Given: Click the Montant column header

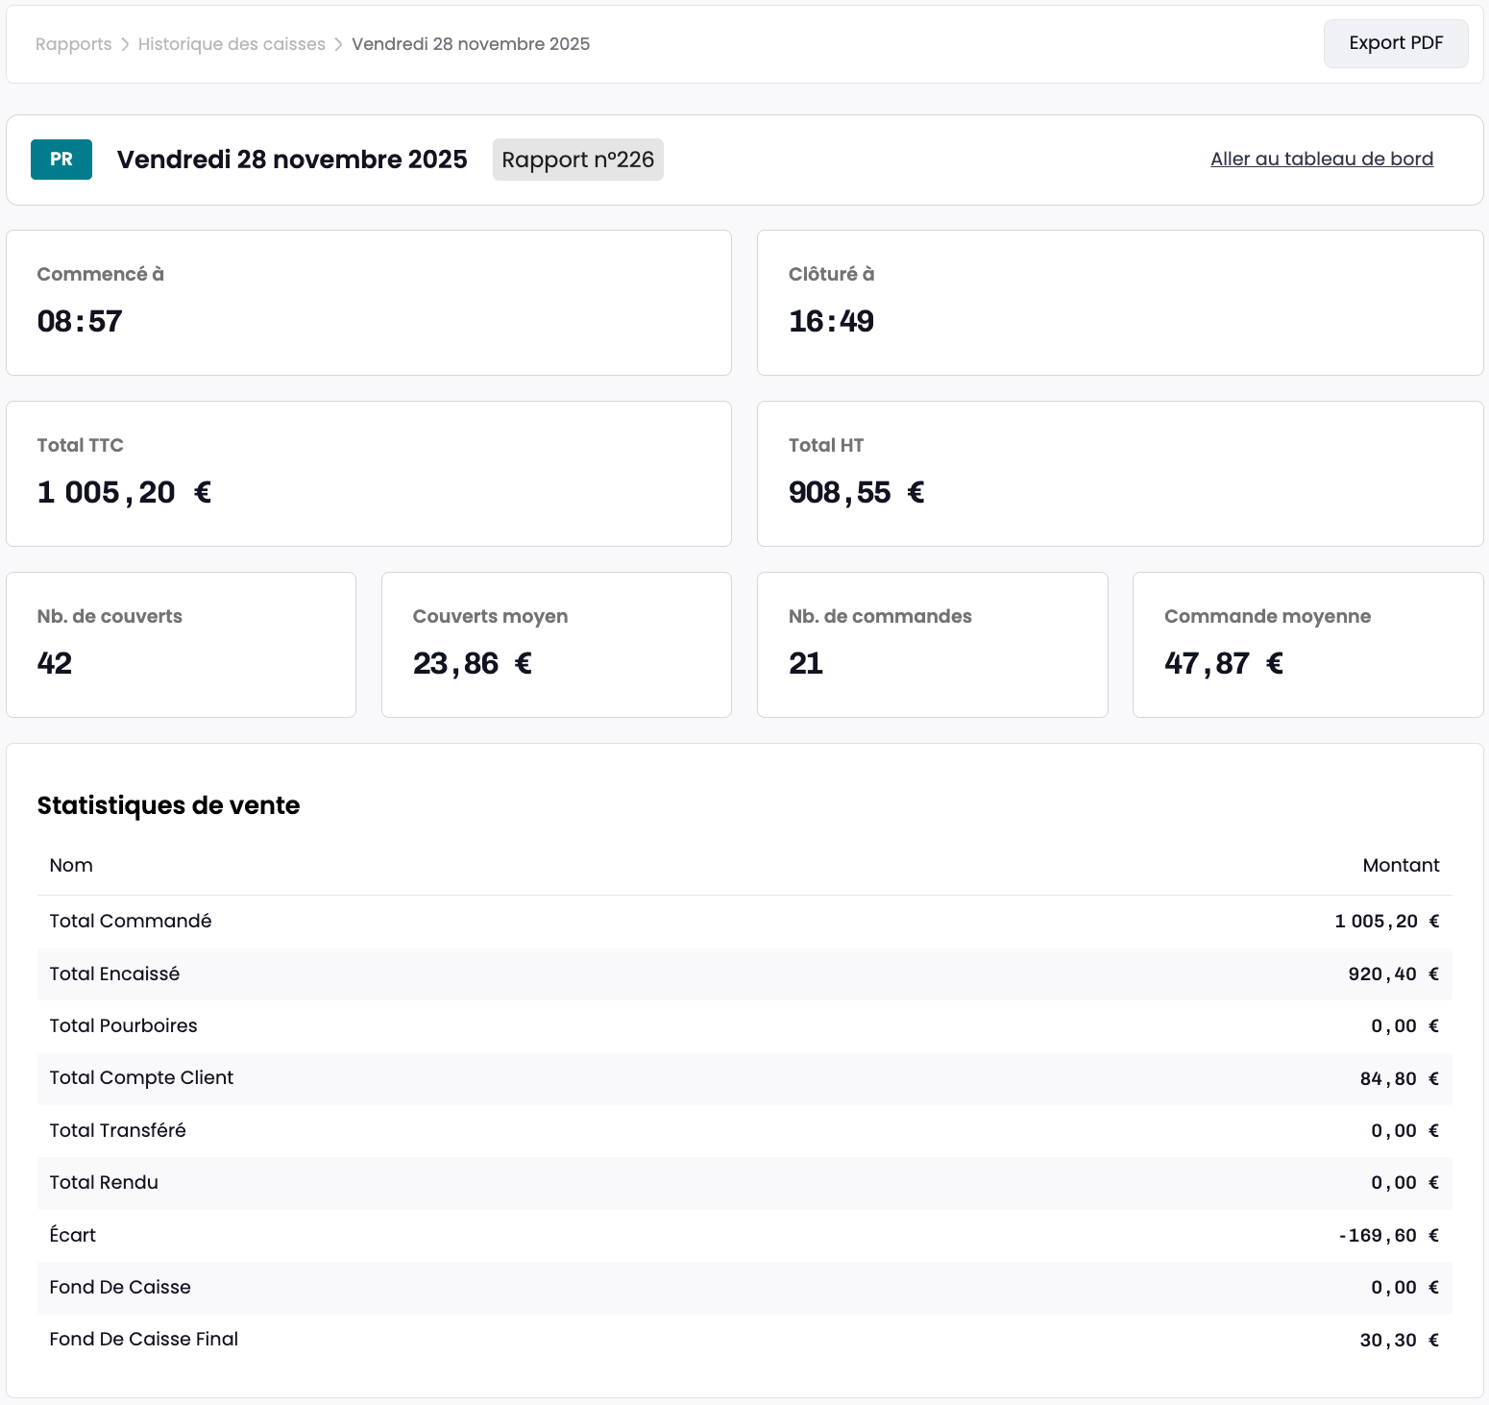Looking at the screenshot, I should (1400, 865).
